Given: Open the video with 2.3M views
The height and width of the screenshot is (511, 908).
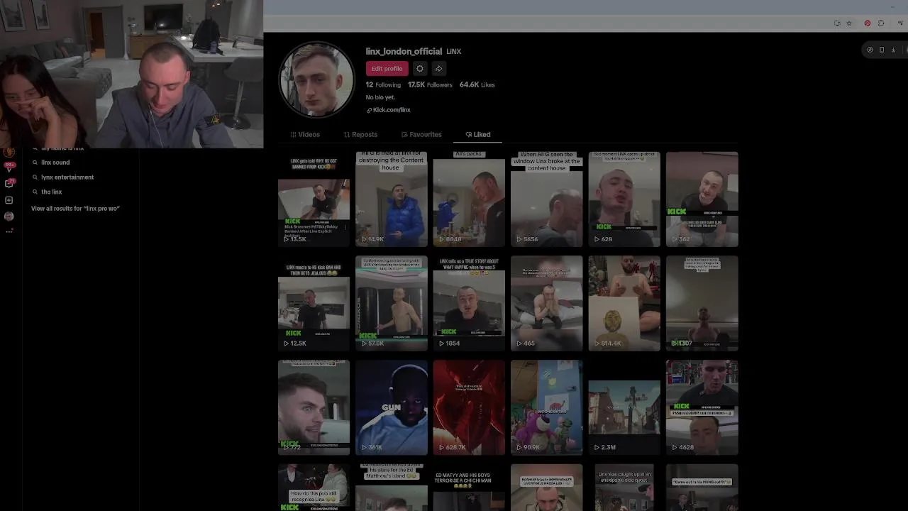Looking at the screenshot, I should click(x=624, y=407).
